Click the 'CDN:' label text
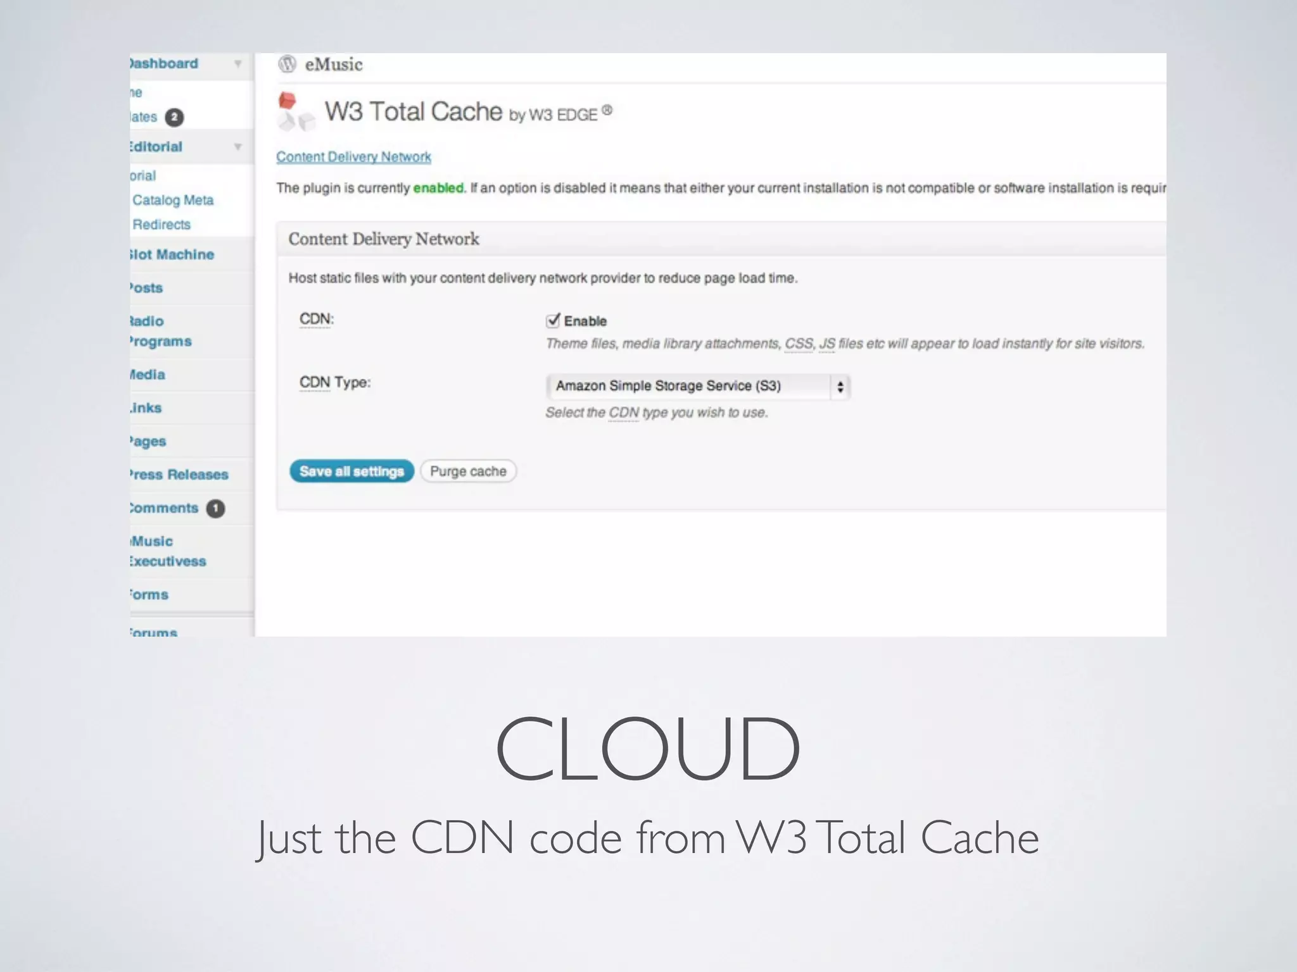The height and width of the screenshot is (972, 1297). [317, 319]
